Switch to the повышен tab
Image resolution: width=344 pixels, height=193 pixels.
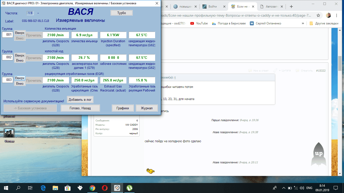click(185, 7)
